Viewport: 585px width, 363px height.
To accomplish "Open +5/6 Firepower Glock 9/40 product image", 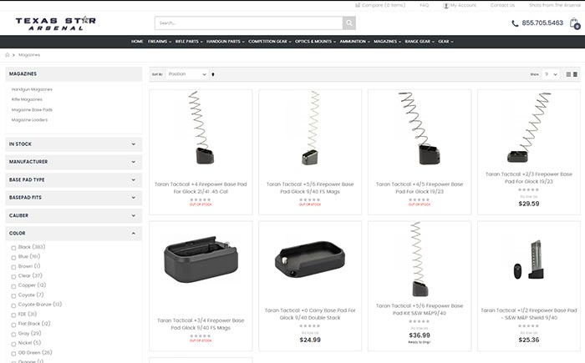I will pos(310,128).
